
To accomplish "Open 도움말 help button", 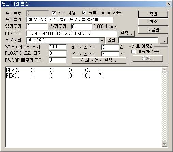I will (x=153, y=30).
